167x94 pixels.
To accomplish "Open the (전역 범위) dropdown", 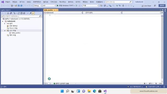I will coord(102,13).
